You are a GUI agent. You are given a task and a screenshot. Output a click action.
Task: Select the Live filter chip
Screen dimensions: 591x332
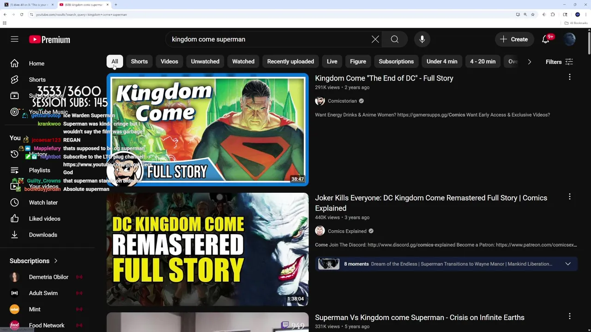click(x=332, y=61)
